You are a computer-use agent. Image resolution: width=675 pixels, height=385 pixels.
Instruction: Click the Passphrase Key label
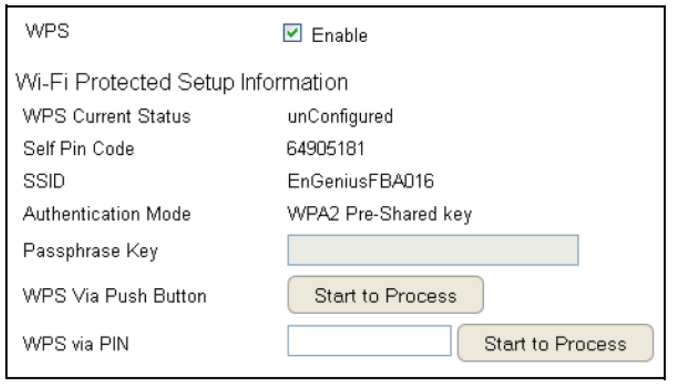(x=90, y=251)
